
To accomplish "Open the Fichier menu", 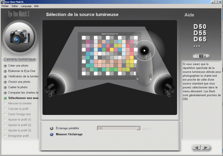I will (5, 6).
